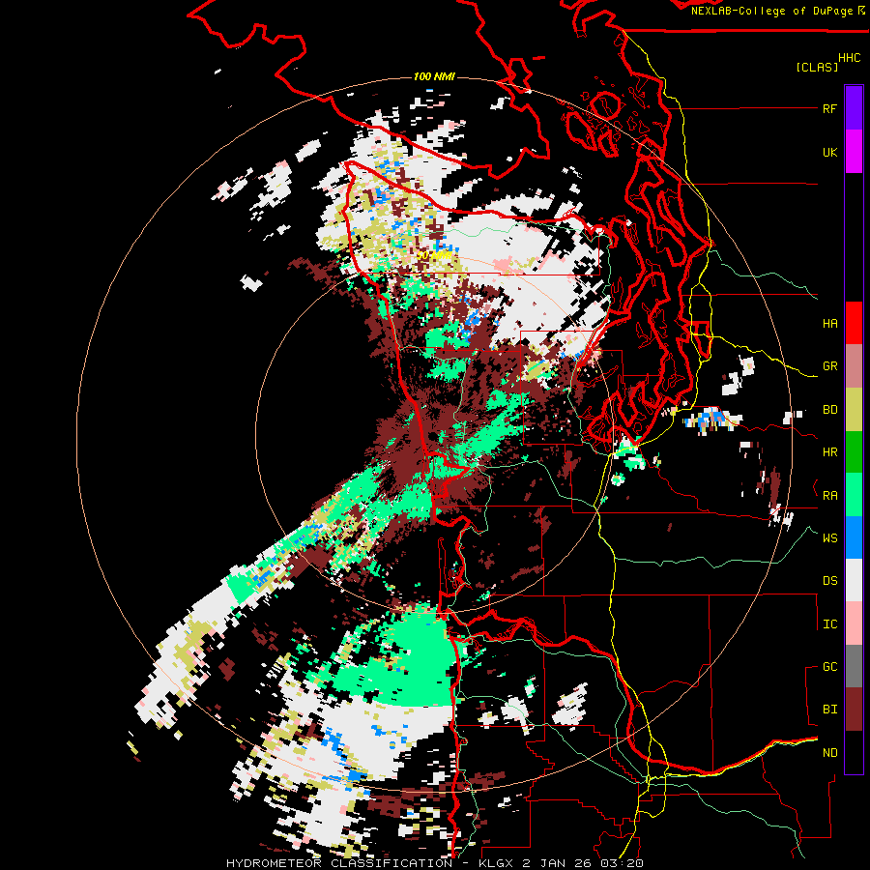This screenshot has width=870, height=870.
Task: Click the magenta UK legend color swatch
Action: click(854, 152)
